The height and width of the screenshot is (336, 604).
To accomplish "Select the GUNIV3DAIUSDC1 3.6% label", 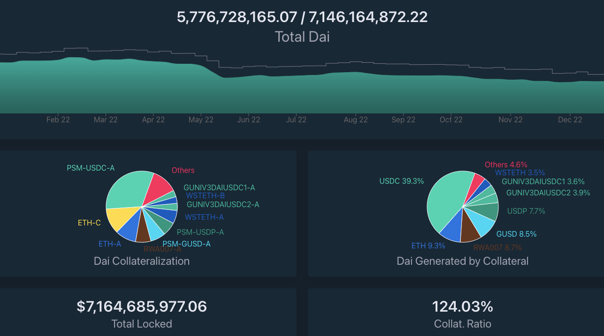I will (x=543, y=181).
